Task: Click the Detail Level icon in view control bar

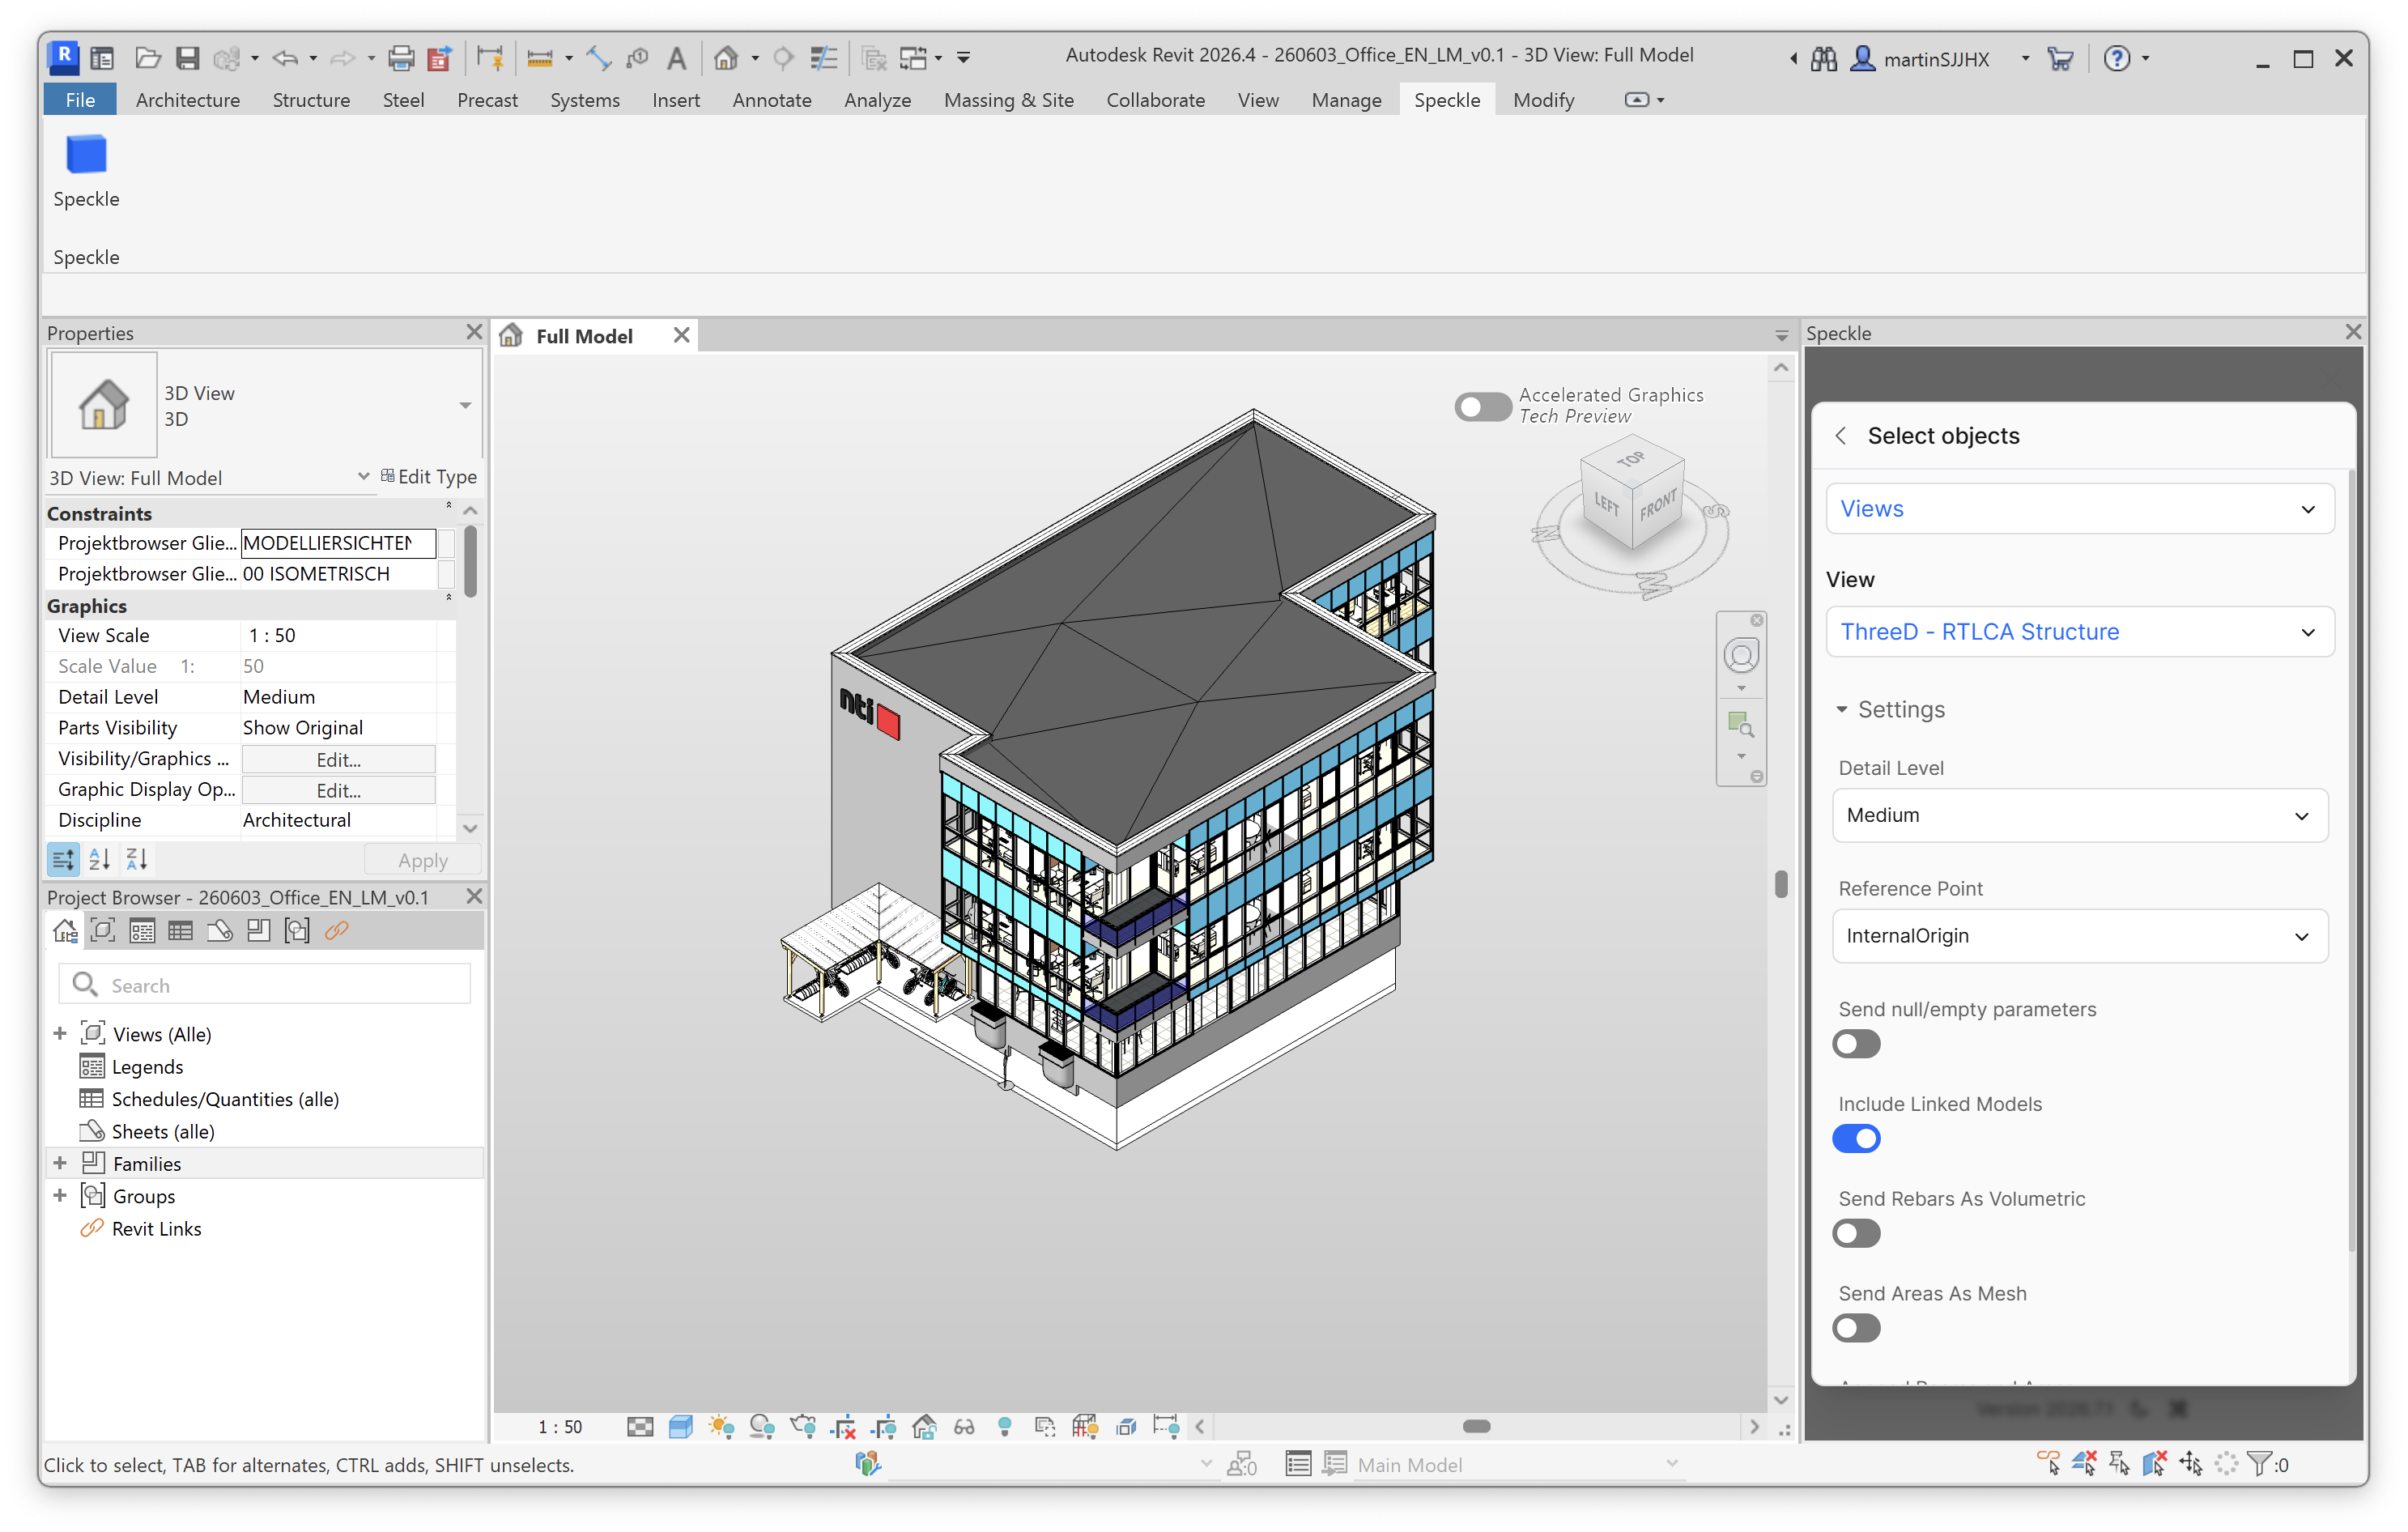Action: tap(640, 1427)
